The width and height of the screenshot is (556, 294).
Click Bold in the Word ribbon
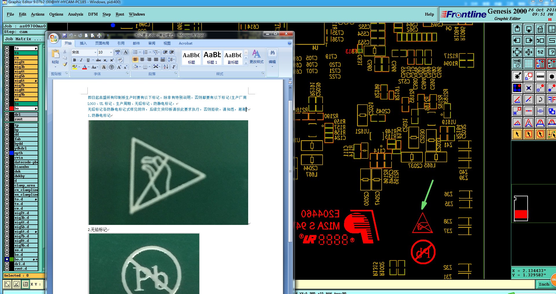click(x=74, y=60)
